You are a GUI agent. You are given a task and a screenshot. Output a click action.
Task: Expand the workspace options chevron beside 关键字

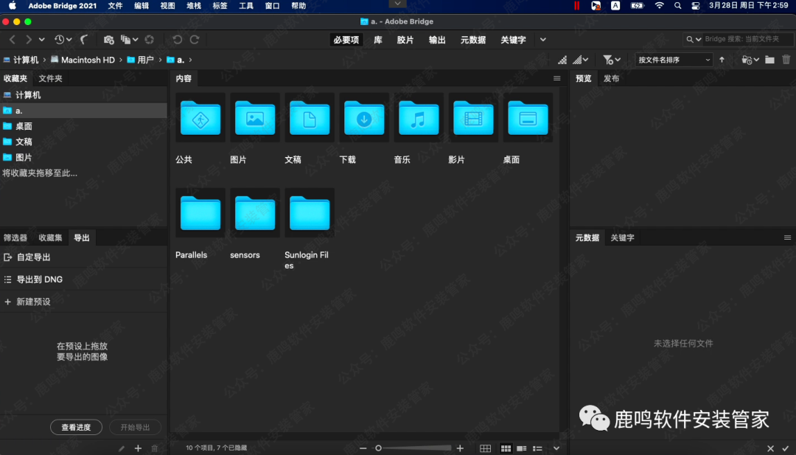click(x=542, y=41)
